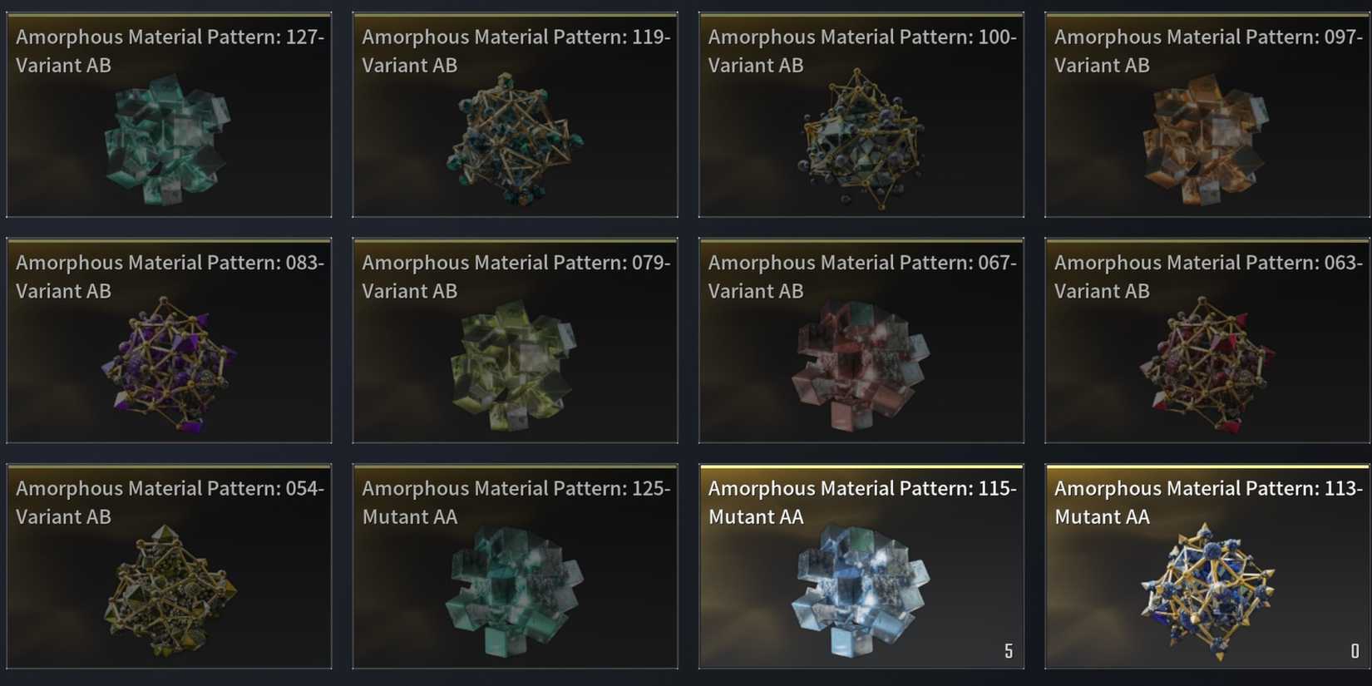Viewport: 1372px width, 686px height.
Task: Click the orange crystal icon of Pattern 097
Action: (x=1207, y=140)
